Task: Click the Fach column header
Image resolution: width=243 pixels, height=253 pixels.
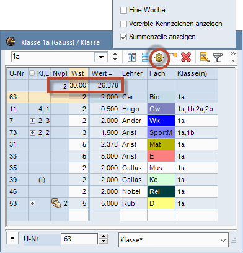Action: [161, 73]
